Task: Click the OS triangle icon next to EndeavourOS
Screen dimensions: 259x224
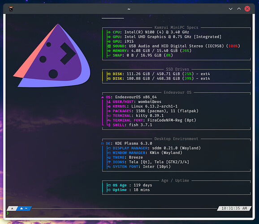Action: pos(103,97)
